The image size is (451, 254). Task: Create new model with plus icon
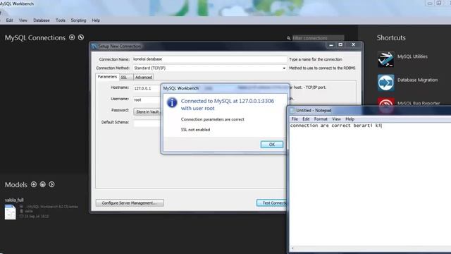pyautogui.click(x=34, y=184)
